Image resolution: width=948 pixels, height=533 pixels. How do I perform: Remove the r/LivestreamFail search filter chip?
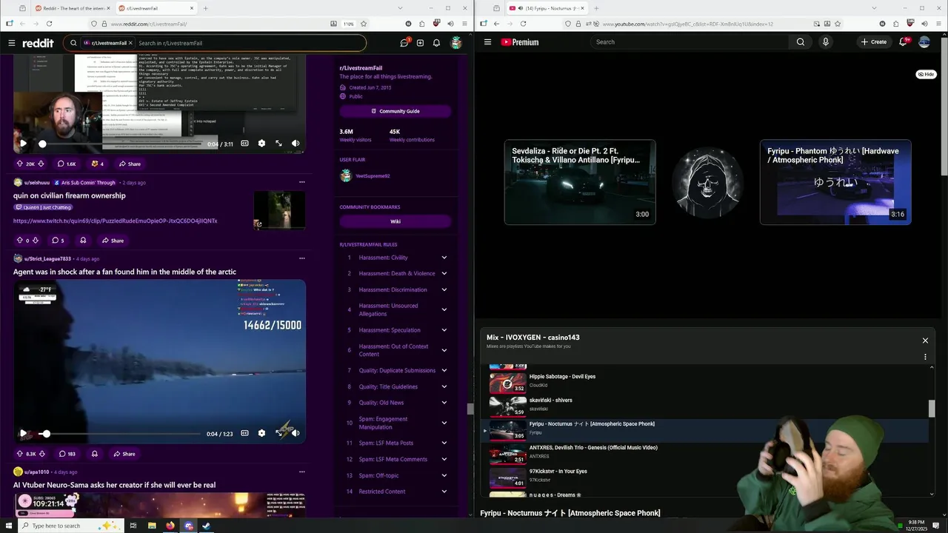pyautogui.click(x=130, y=43)
